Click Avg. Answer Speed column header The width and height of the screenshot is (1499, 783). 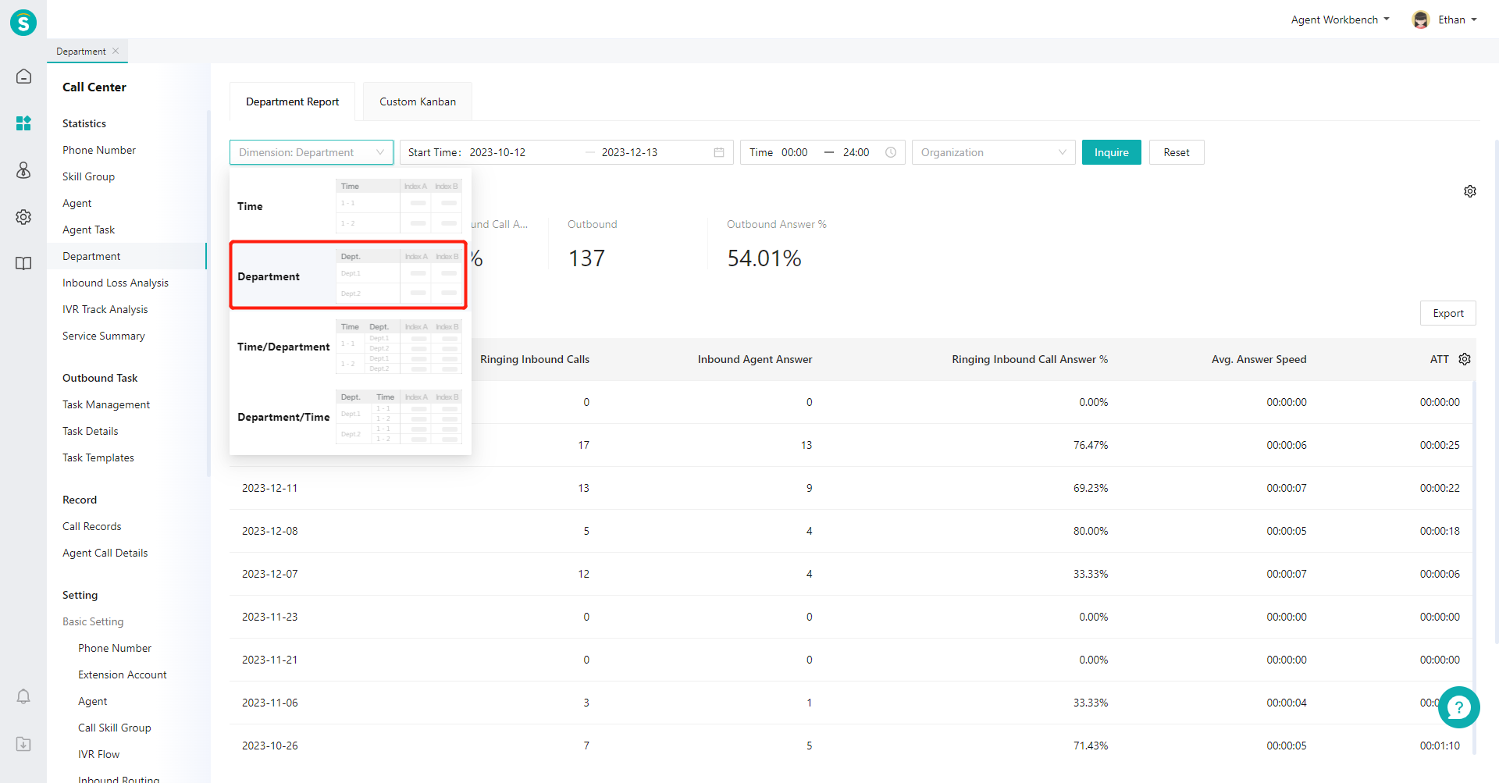(x=1259, y=359)
